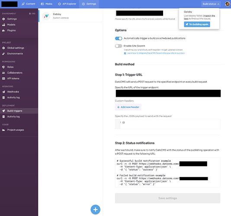Click the top Settings tab gear icon

coord(83,4)
